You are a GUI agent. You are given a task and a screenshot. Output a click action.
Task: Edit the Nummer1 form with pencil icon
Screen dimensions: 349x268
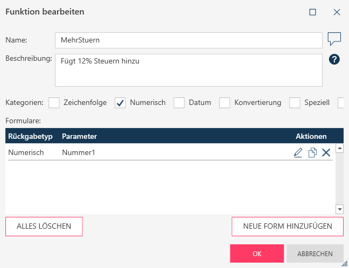point(298,153)
